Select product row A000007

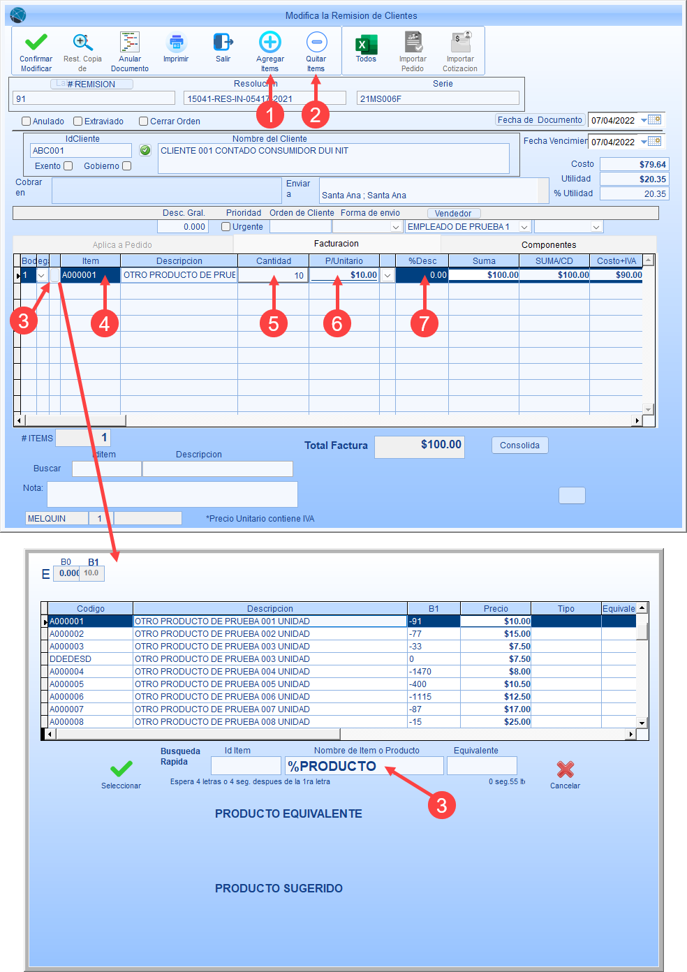(x=342, y=709)
